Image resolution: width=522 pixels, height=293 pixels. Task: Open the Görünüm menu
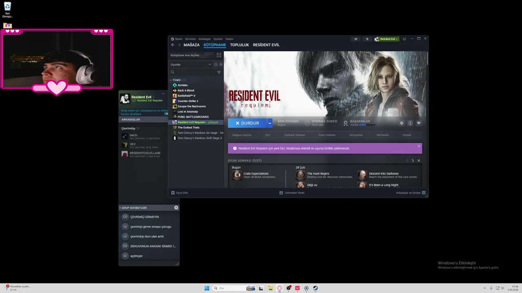click(190, 39)
